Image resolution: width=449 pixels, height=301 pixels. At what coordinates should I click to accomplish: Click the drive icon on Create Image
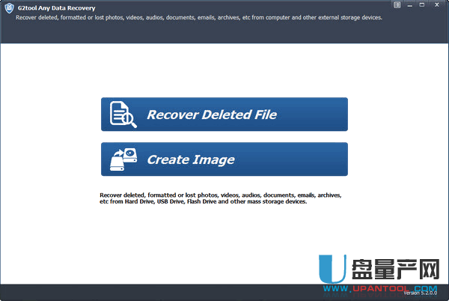(x=123, y=159)
